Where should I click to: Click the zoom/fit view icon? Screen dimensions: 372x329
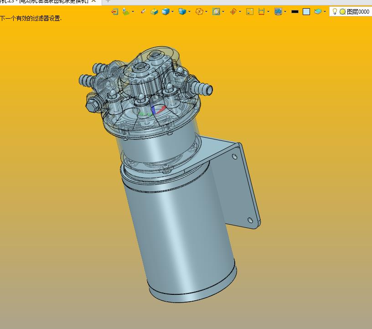[x=216, y=11]
